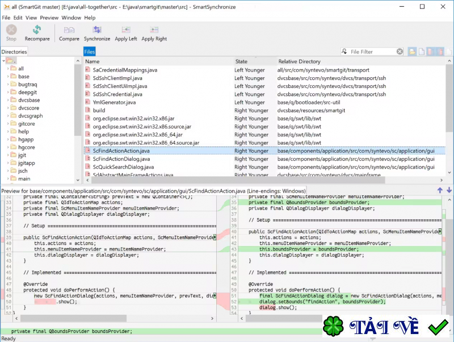Click the folder icon of the dvcsgraph directory
Screen dimensions: 454x342
[x=13, y=115]
